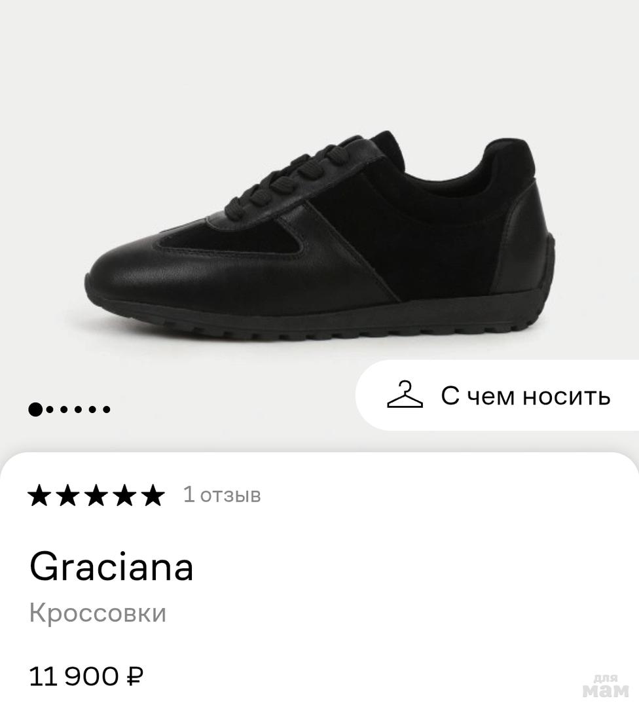The image size is (639, 707).
Task: Jump to the third image dot
Action: click(64, 409)
